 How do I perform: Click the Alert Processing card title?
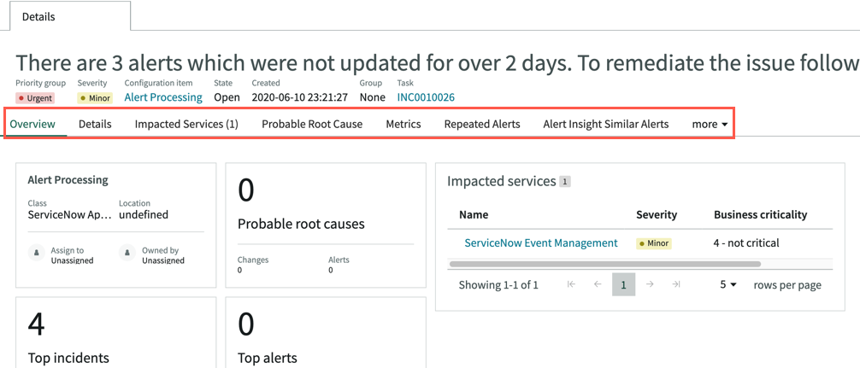pos(68,179)
